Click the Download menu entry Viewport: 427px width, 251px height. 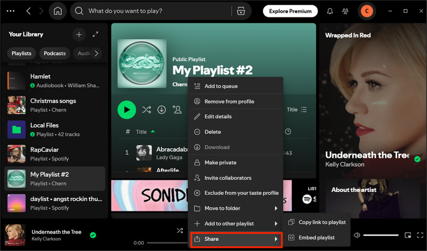(x=236, y=147)
